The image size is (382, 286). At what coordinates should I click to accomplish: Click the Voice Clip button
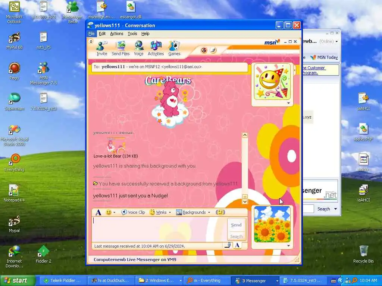tap(133, 212)
